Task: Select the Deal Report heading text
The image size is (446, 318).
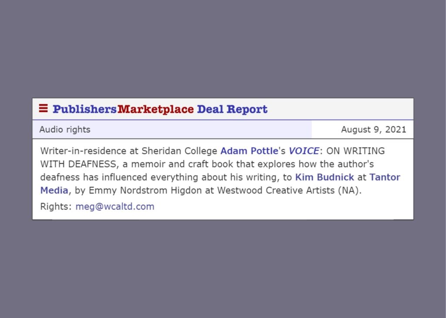Action: click(232, 109)
